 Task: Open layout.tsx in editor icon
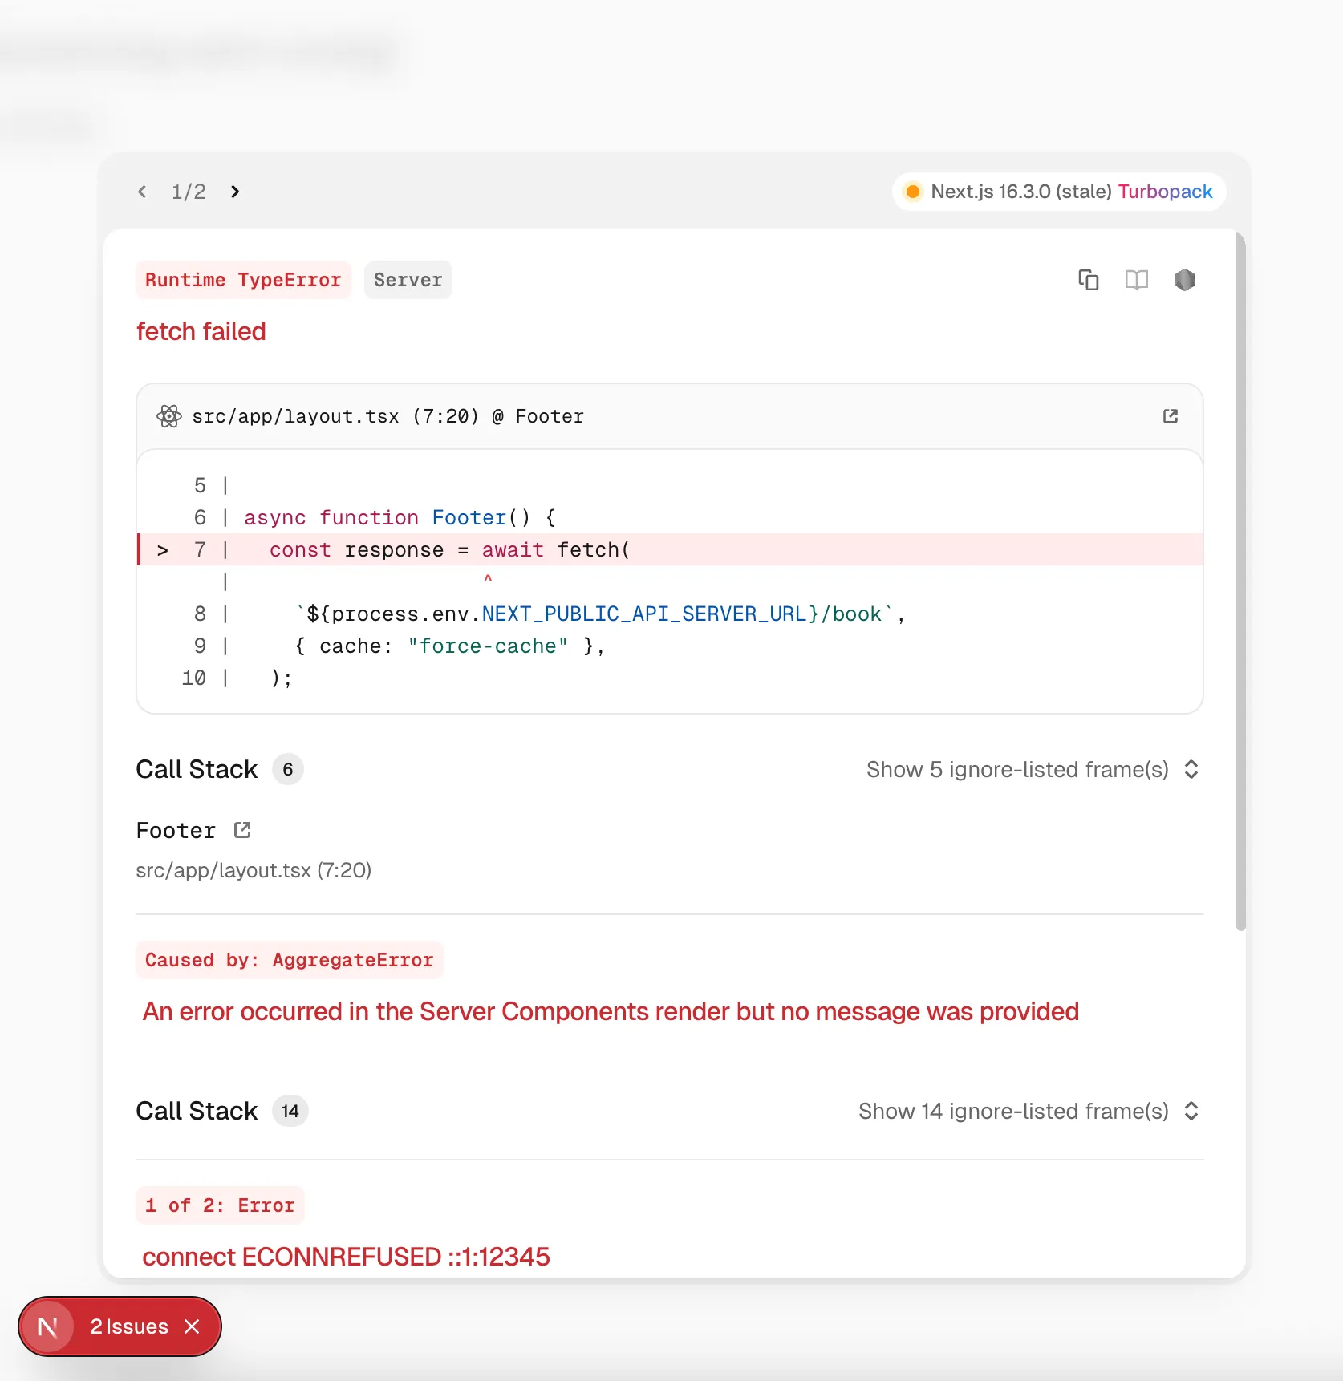[x=1171, y=416]
